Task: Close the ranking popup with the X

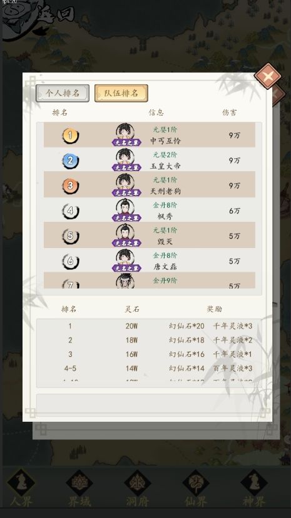Action: tap(268, 77)
